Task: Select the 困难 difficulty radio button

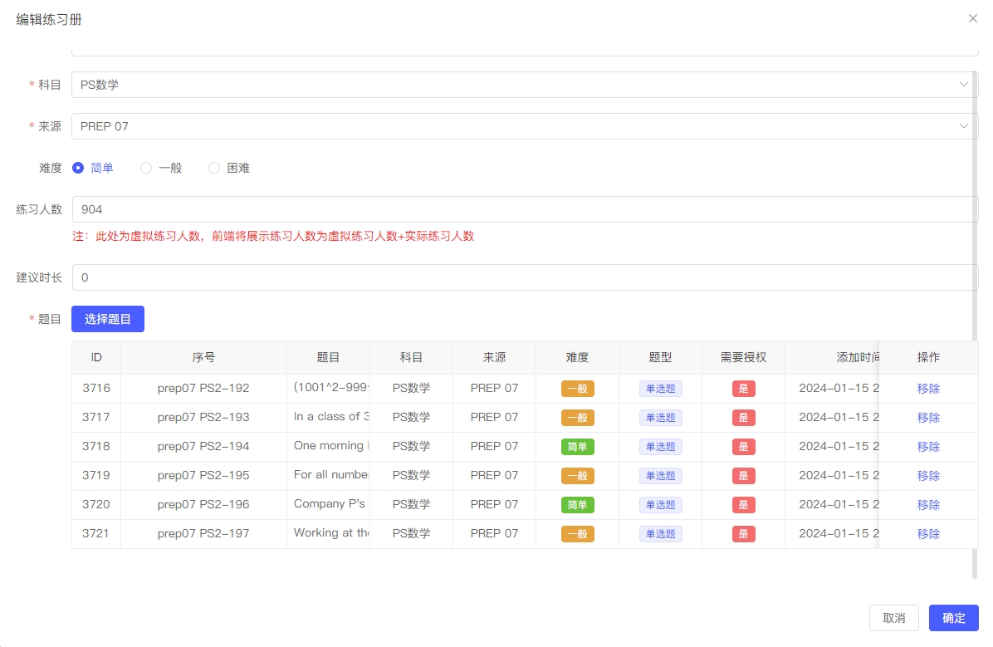Action: pos(213,167)
